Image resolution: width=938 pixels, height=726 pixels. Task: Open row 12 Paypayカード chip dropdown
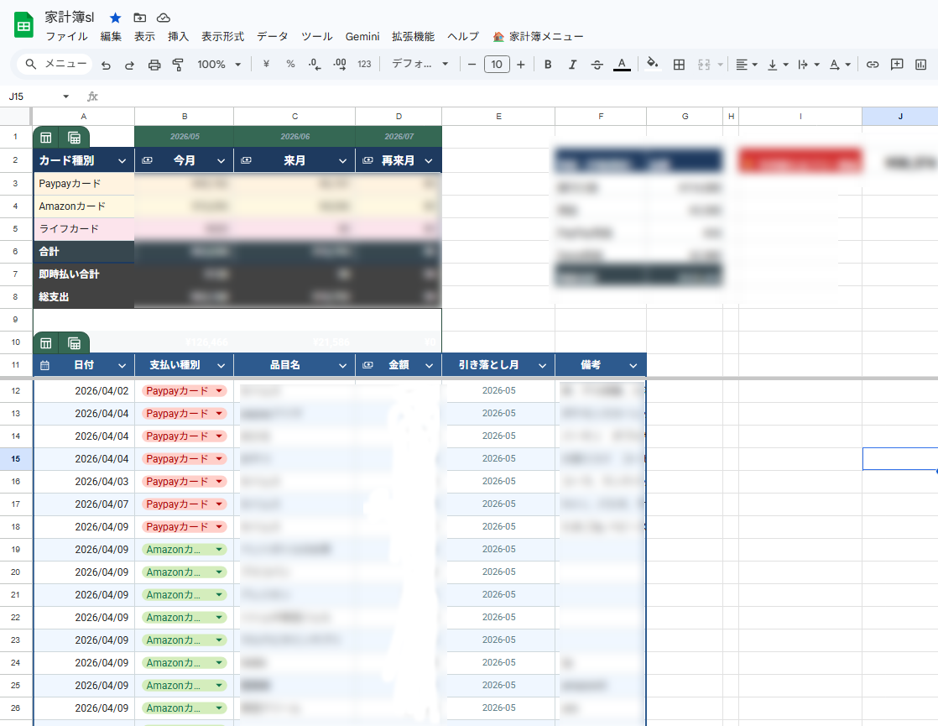[x=219, y=391]
